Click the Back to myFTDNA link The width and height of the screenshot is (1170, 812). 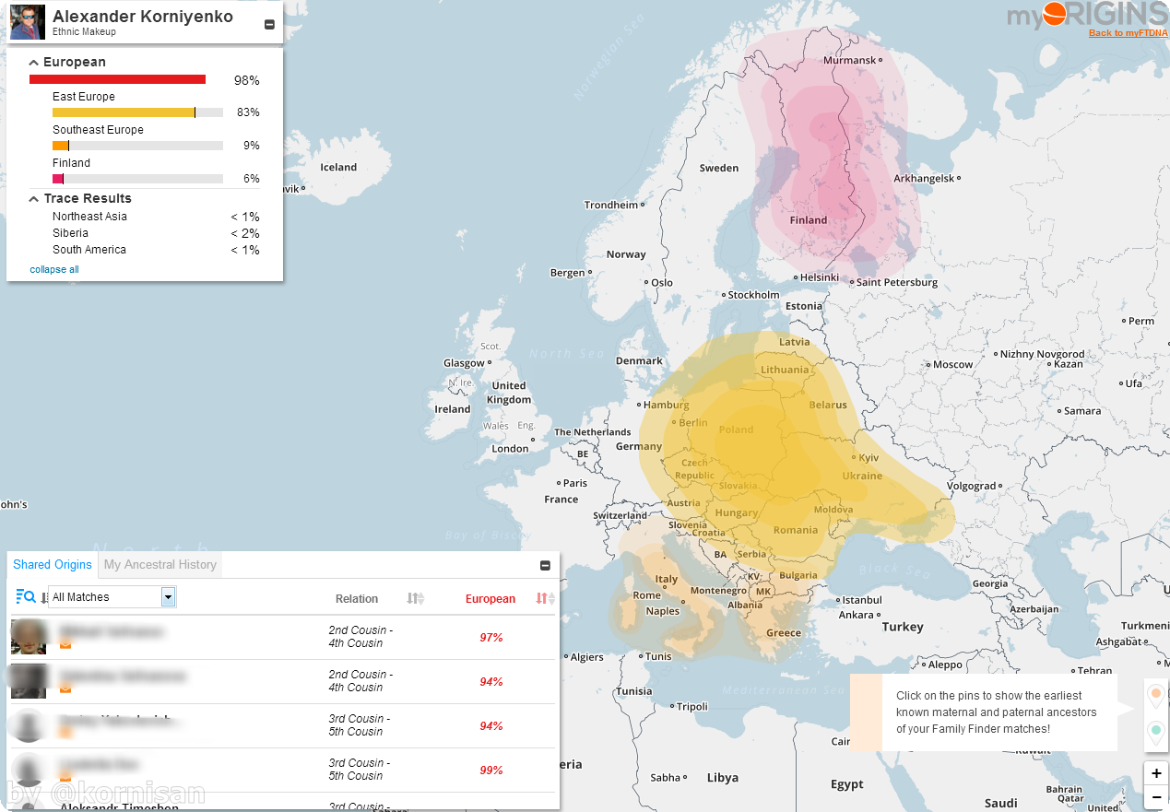pos(1128,33)
